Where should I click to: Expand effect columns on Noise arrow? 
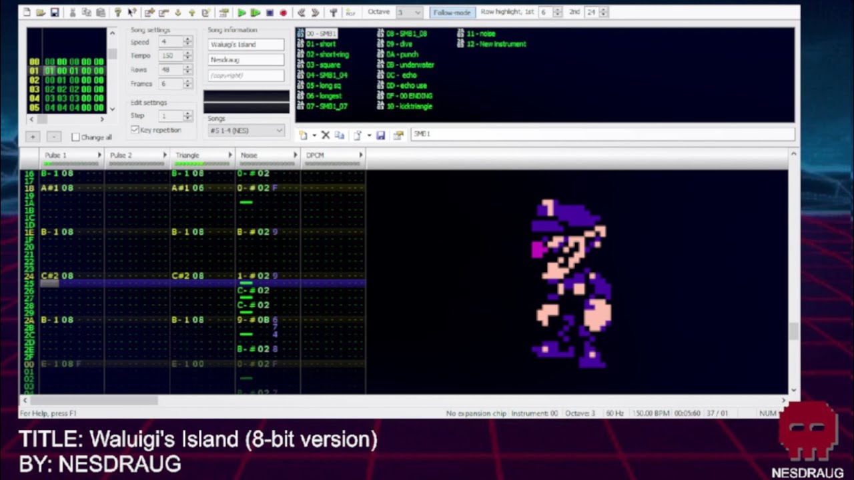click(296, 155)
